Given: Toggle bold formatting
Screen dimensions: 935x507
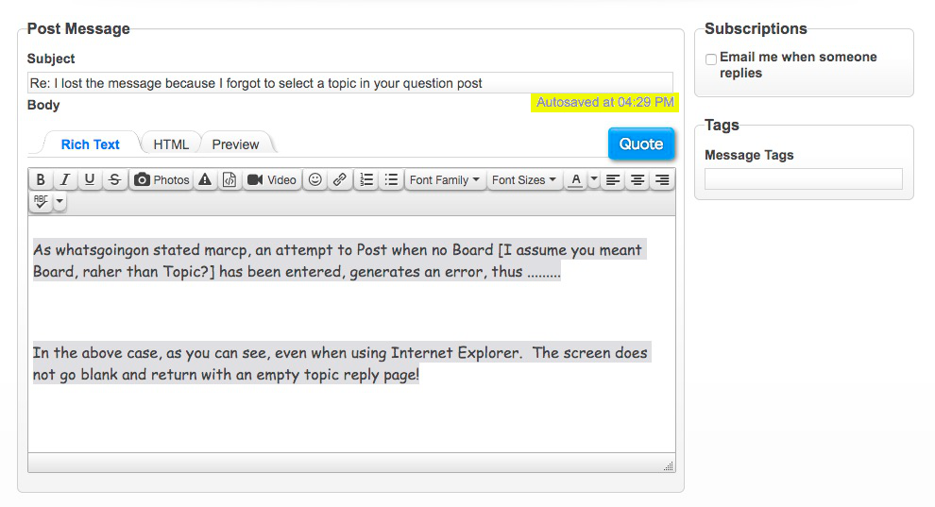Looking at the screenshot, I should [41, 179].
